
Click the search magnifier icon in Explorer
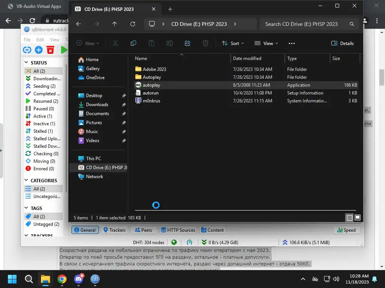pyautogui.click(x=352, y=24)
